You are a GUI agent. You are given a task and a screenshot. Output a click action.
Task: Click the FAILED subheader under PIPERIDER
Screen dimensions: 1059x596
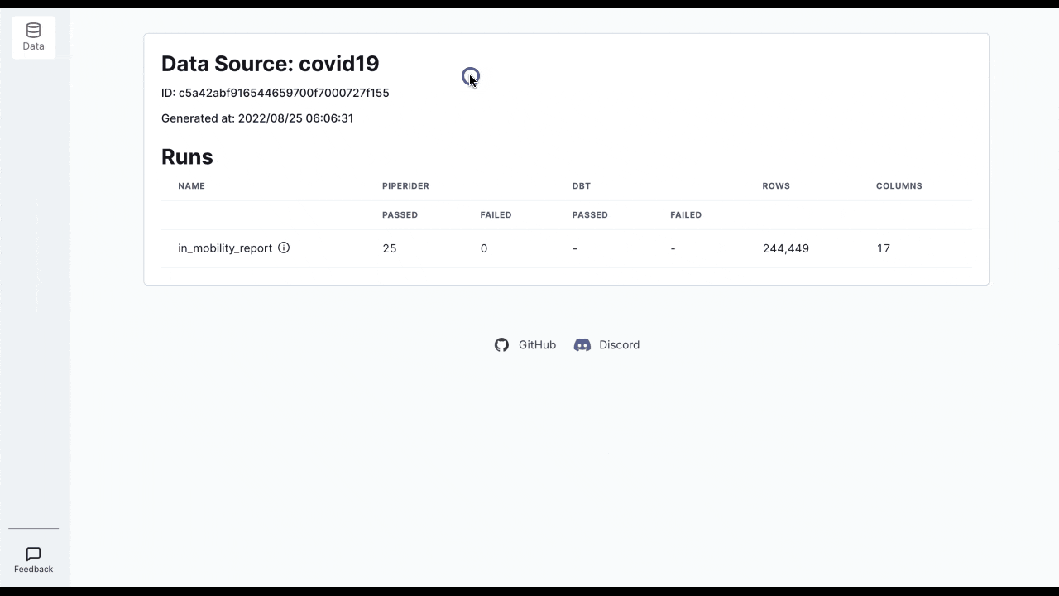[496, 214]
